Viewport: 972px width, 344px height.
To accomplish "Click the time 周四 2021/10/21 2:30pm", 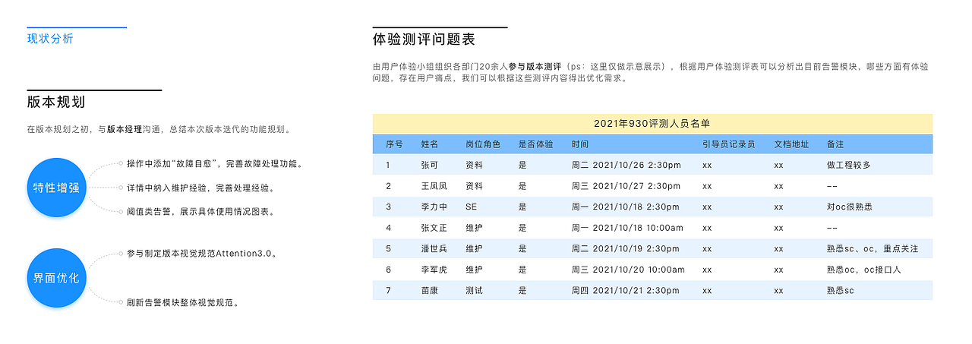I will [626, 290].
